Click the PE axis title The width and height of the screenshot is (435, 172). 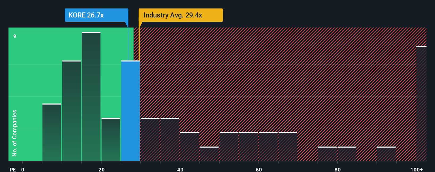[12, 169]
